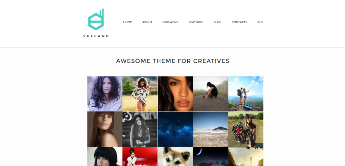Open the CONTACTS page
The image size is (345, 166).
(x=239, y=22)
